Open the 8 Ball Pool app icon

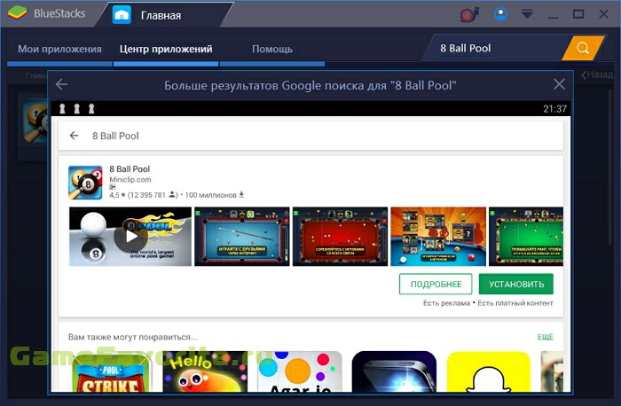point(85,183)
